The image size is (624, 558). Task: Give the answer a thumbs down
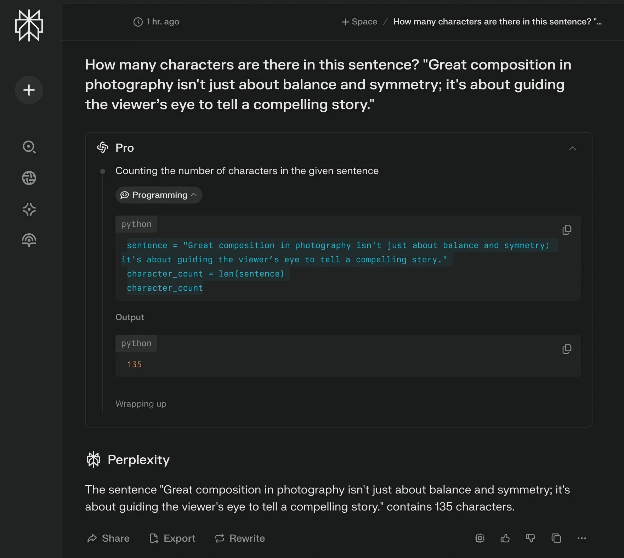pos(531,538)
